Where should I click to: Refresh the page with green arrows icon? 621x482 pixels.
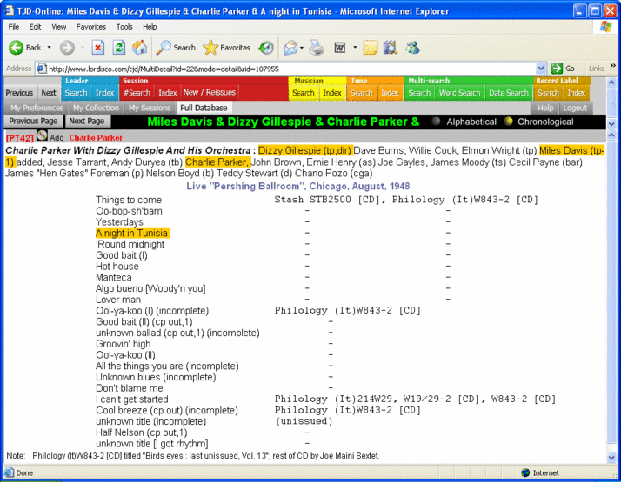119,48
